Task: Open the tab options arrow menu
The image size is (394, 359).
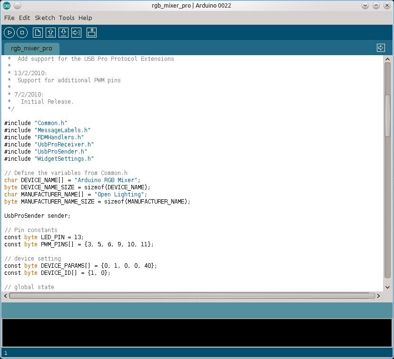Action: pyautogui.click(x=381, y=48)
